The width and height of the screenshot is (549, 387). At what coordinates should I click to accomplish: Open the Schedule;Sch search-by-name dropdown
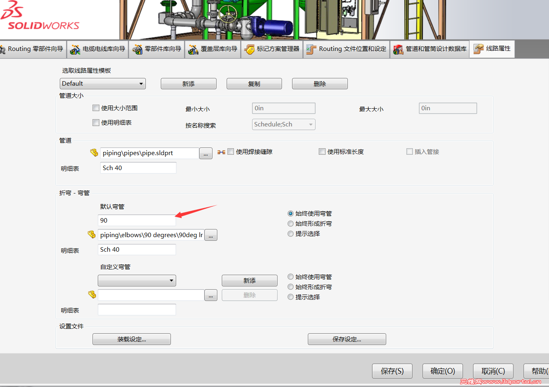[284, 124]
